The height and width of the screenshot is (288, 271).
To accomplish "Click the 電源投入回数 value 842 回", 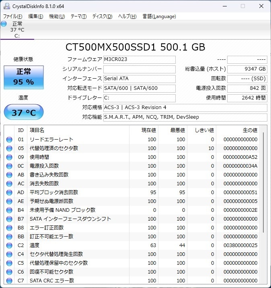I will coord(247,88).
